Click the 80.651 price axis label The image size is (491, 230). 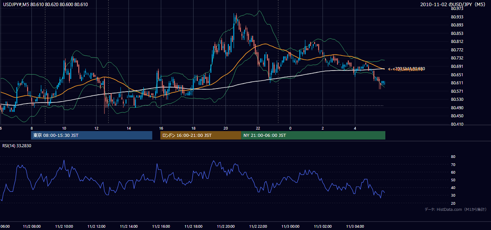pos(457,75)
